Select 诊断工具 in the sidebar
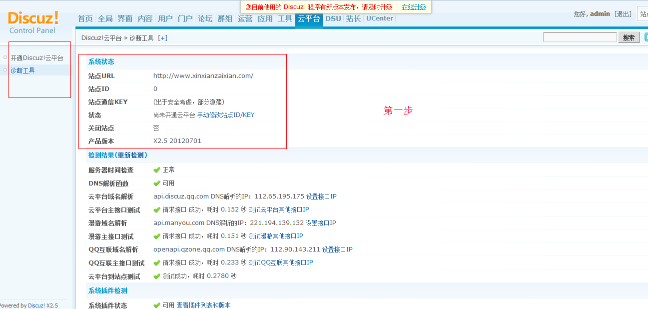This screenshot has width=648, height=309. click(23, 70)
